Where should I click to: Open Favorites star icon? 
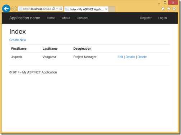point(168,9)
